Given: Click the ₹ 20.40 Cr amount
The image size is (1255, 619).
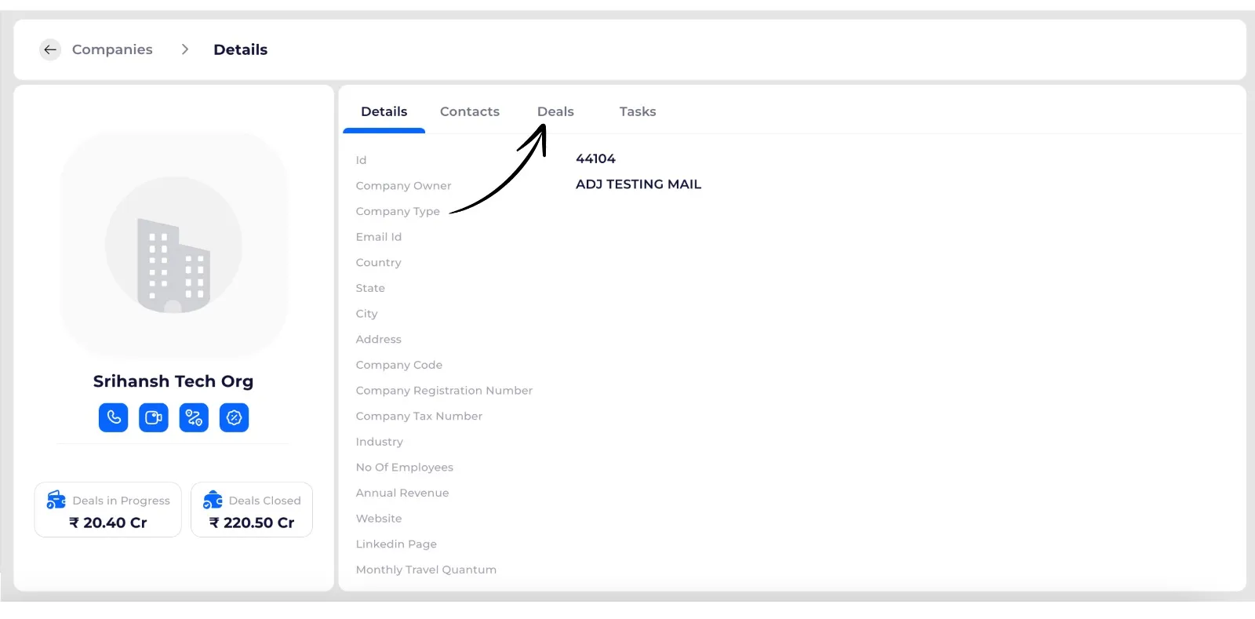Looking at the screenshot, I should [108, 523].
